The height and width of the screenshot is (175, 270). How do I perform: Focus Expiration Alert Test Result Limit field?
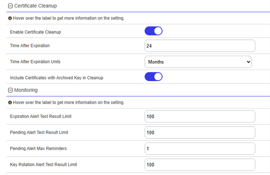(x=200, y=117)
